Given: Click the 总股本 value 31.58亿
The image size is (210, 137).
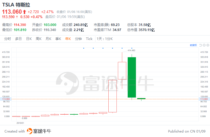Looking at the screenshot, I should (145, 25).
